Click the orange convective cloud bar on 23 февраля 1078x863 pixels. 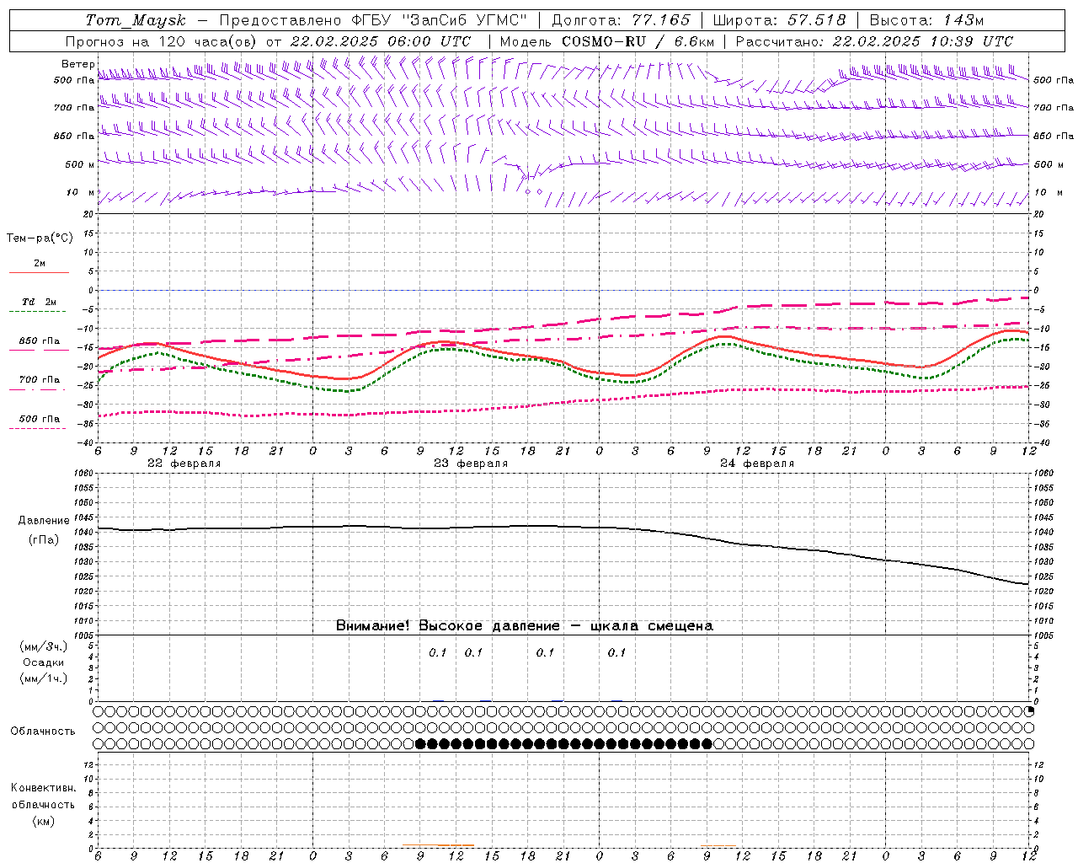438,845
